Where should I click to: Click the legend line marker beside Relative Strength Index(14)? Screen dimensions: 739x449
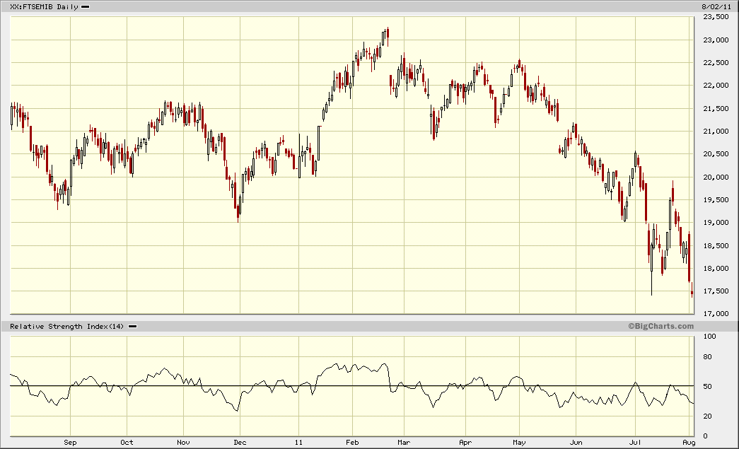point(133,327)
